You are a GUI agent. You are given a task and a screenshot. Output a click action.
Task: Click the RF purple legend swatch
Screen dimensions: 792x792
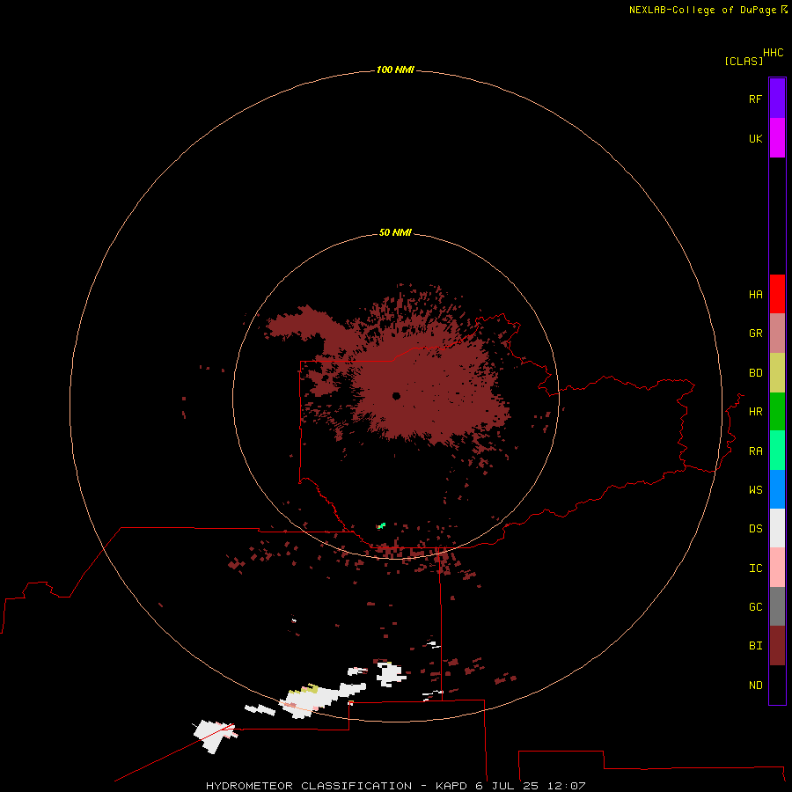click(x=777, y=99)
